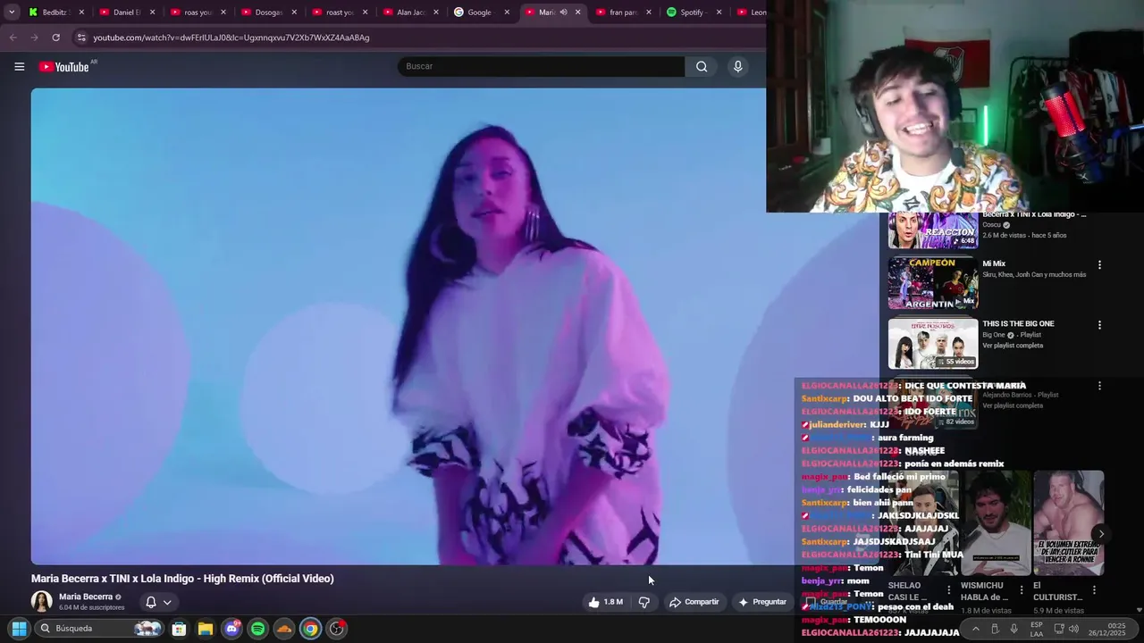Start voice search with microphone icon
1144x643 pixels.
tap(737, 66)
